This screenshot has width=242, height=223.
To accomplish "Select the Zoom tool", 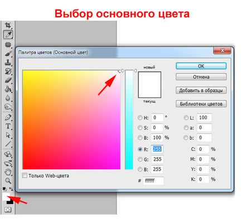I will pyautogui.click(x=8, y=180).
